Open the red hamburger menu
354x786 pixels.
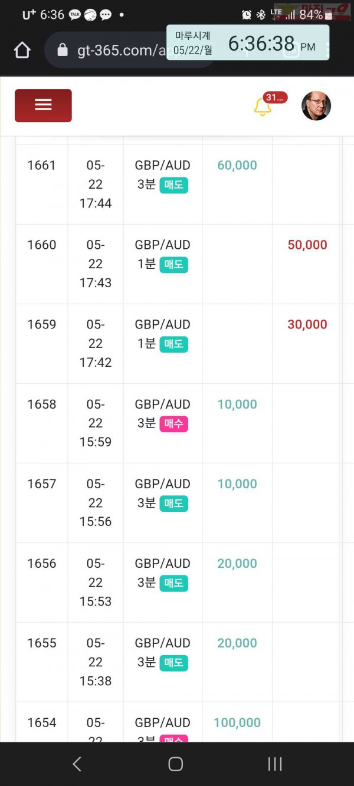pyautogui.click(x=43, y=105)
